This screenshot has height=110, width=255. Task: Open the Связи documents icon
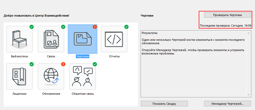(51, 39)
